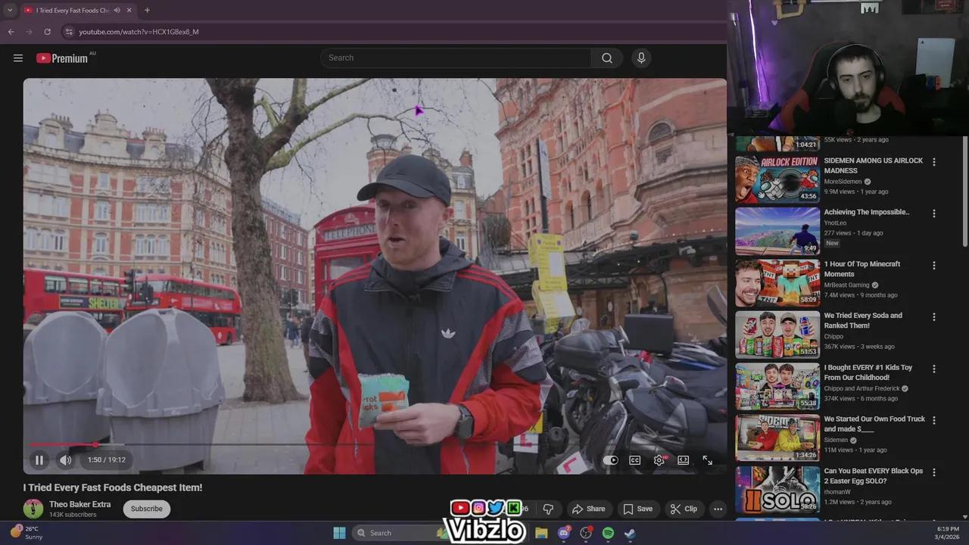Open 1 Hour Of Top Minecraft Moments thumbnail
This screenshot has width=969, height=545.
(777, 283)
